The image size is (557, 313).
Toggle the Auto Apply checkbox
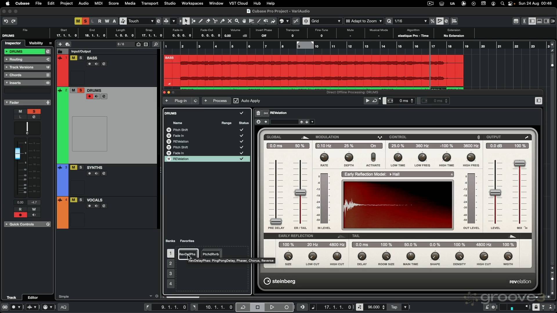(236, 101)
